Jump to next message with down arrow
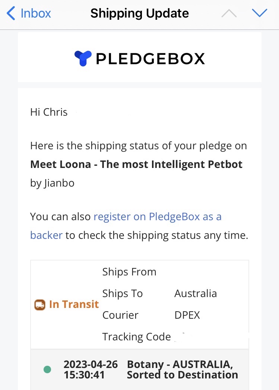The width and height of the screenshot is (279, 390). point(260,13)
